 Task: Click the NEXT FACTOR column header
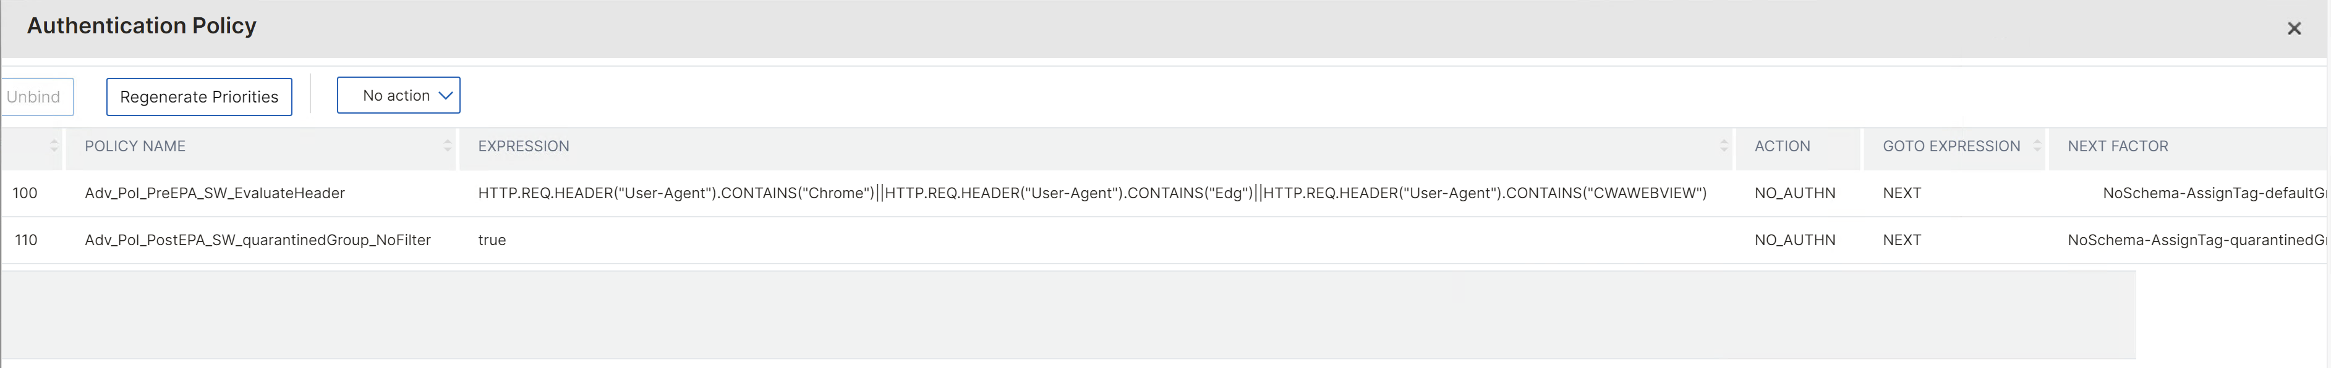click(x=2118, y=146)
